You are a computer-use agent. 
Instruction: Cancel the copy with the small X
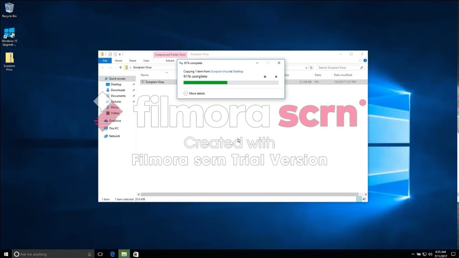tap(276, 77)
